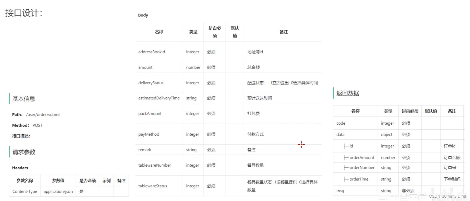Click the 是 value in Content-Type row
The image size is (470, 201).
coord(82,191)
